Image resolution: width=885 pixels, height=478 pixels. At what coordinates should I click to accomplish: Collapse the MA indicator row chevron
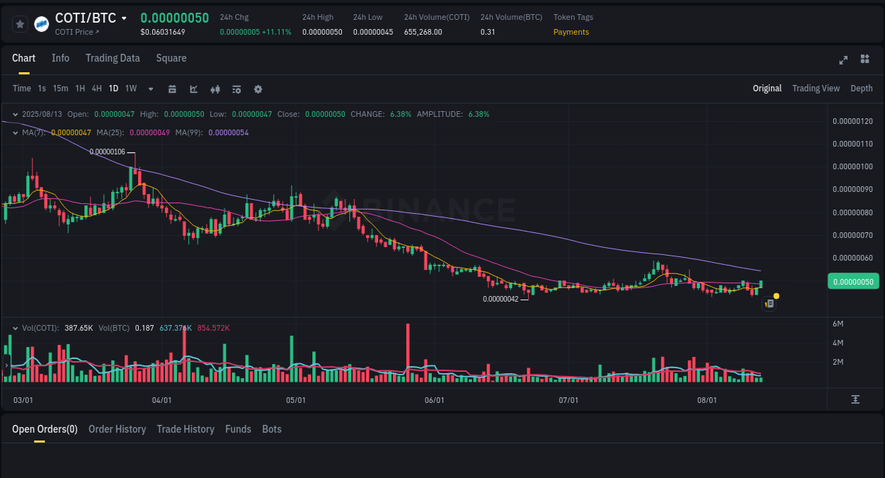15,132
